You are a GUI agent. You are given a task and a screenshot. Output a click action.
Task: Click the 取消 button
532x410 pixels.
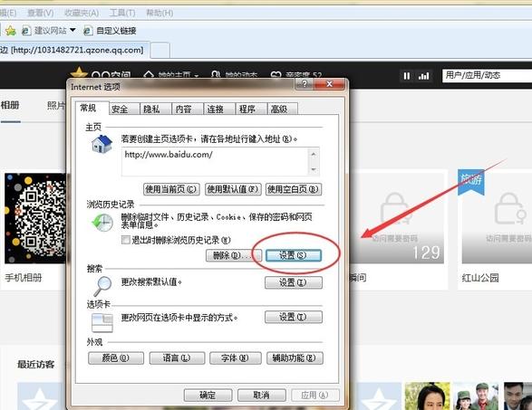click(x=261, y=396)
